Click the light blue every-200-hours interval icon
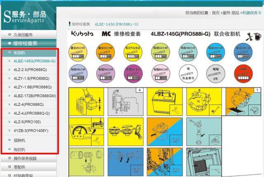 click(x=215, y=52)
